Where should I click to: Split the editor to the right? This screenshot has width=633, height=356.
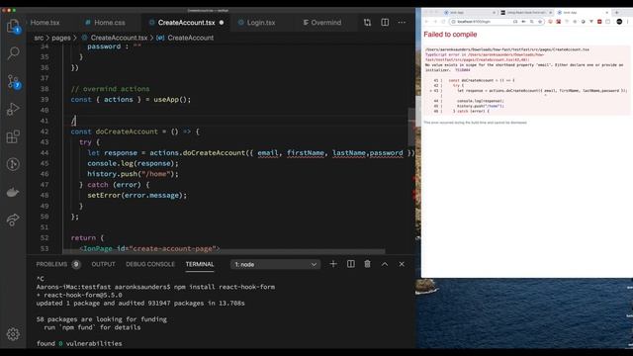pos(385,23)
